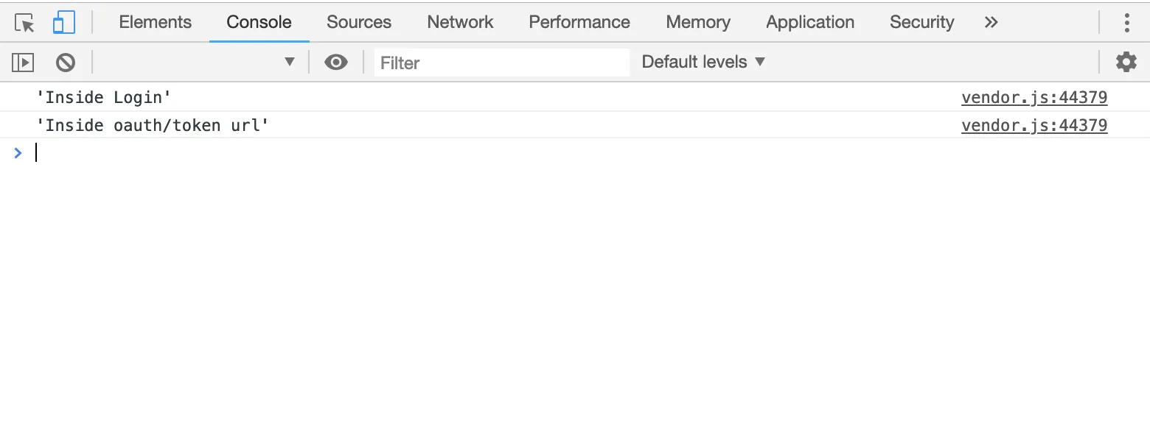Open vendor.js link for oauth/token log

[1034, 126]
